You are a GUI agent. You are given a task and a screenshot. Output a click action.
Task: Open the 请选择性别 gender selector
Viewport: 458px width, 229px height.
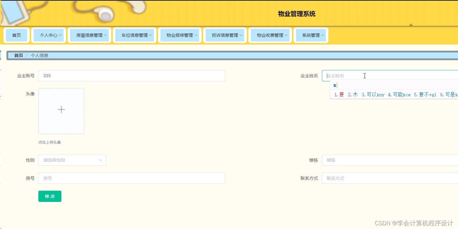point(72,160)
